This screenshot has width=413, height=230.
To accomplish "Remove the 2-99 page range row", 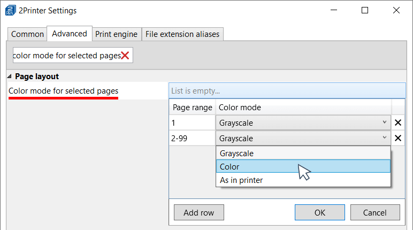I will point(398,139).
